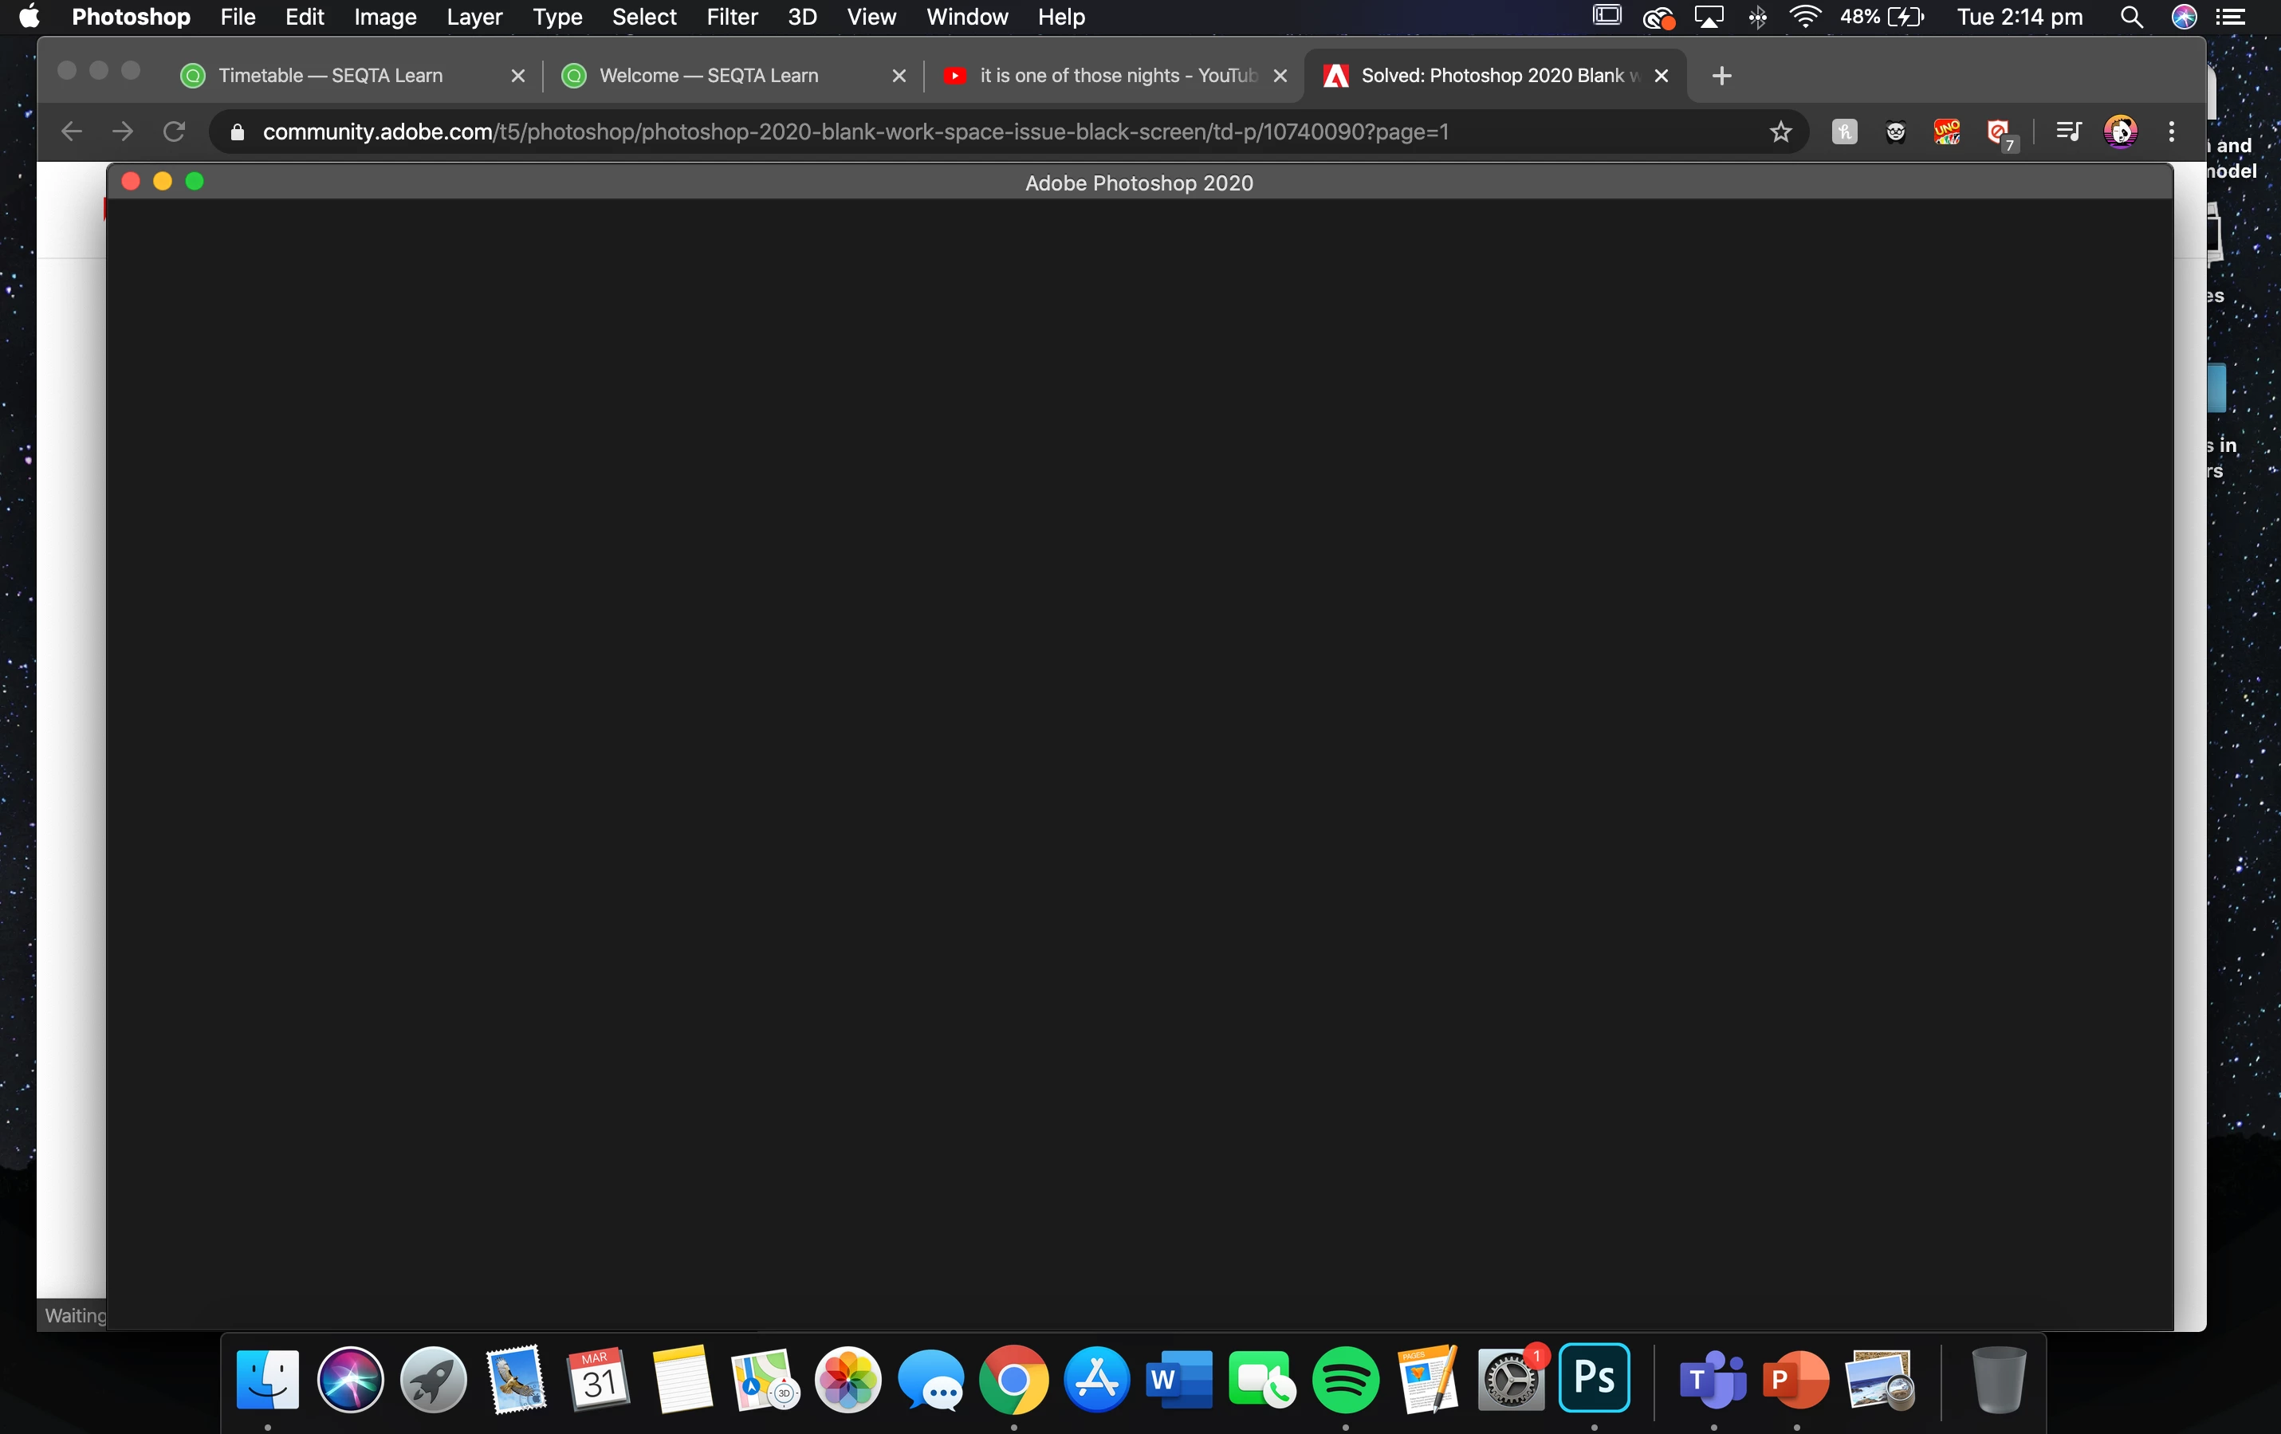Screen dimensions: 2281x1434
Task: Launch Microsoft Teams from dock
Action: click(x=1713, y=1380)
